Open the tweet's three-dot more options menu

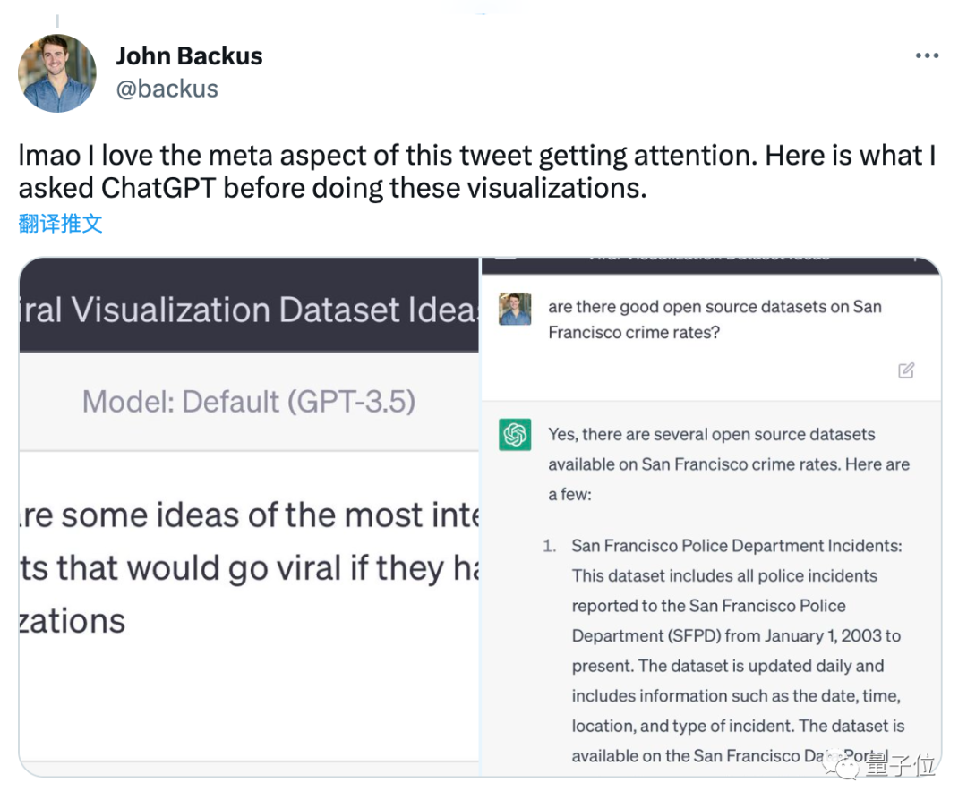click(x=927, y=56)
